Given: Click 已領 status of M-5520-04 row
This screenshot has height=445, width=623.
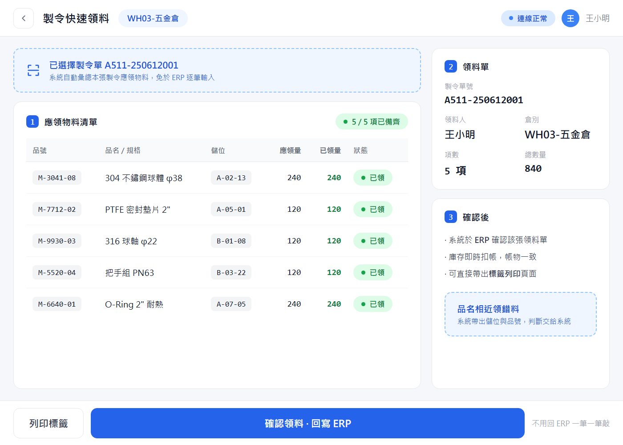Looking at the screenshot, I should (x=373, y=272).
